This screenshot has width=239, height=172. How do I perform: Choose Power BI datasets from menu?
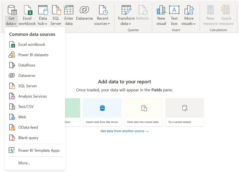33,55
